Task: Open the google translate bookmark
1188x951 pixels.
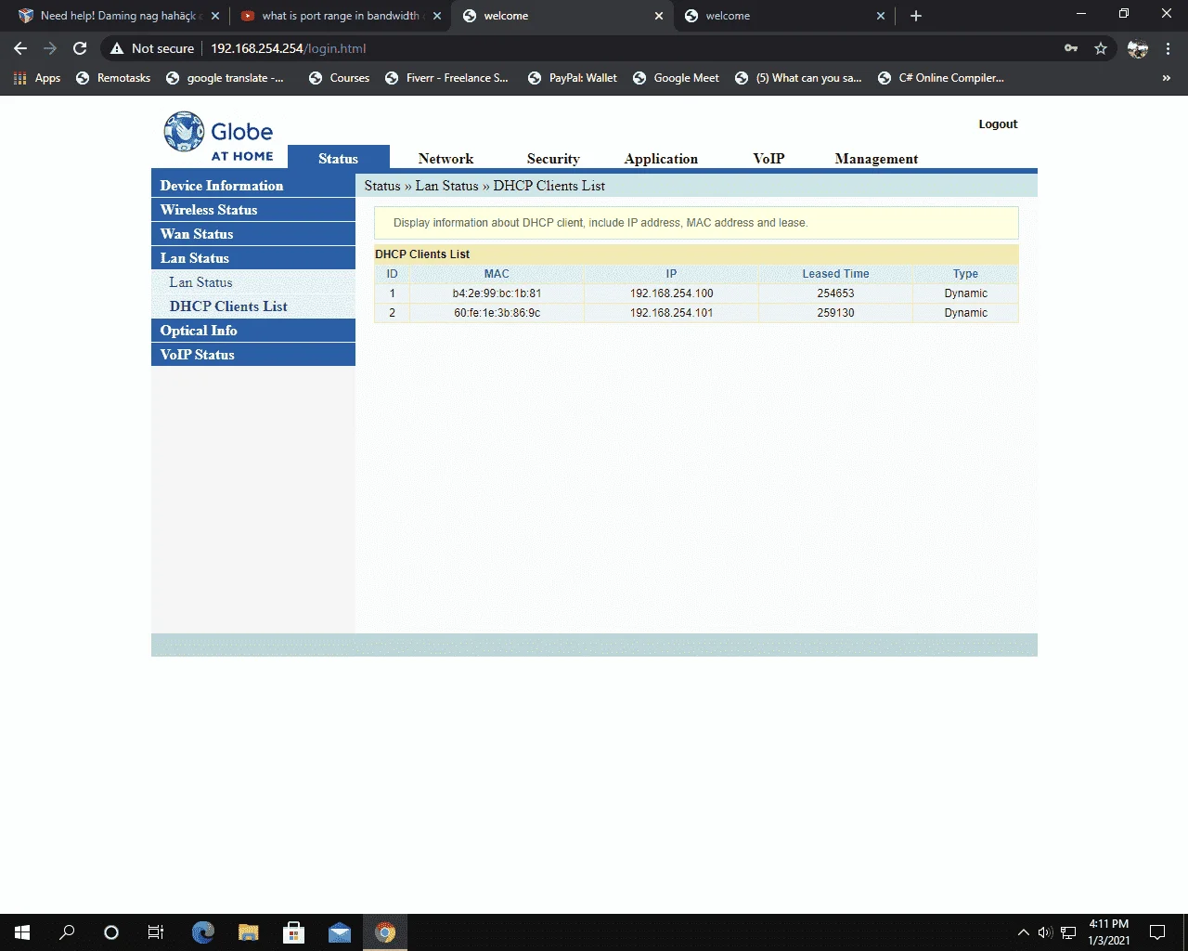Action: point(226,78)
